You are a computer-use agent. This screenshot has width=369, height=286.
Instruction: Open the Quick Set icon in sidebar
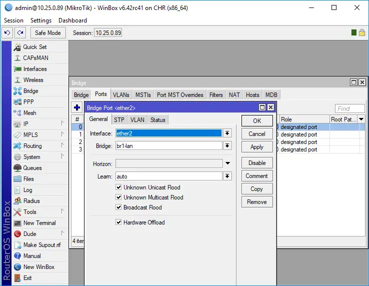[x=17, y=47]
